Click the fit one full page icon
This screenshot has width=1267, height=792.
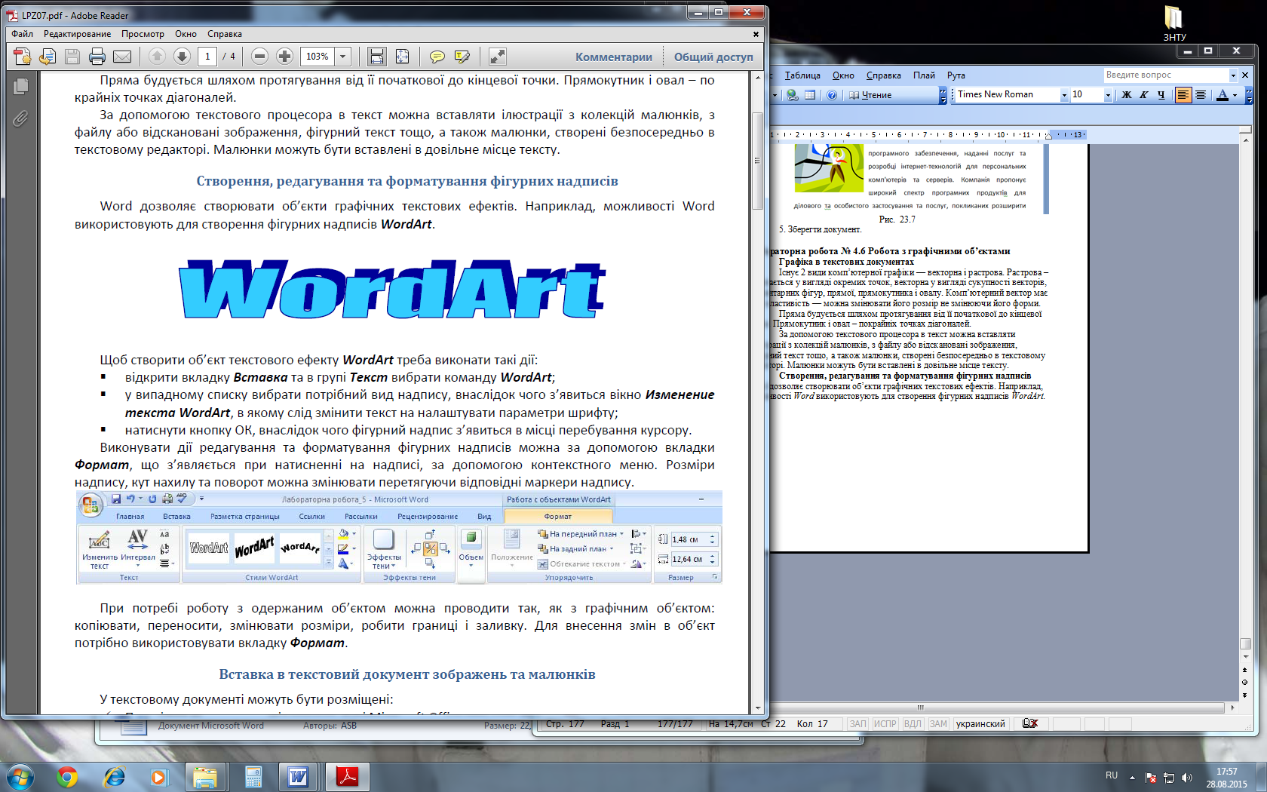tap(402, 57)
